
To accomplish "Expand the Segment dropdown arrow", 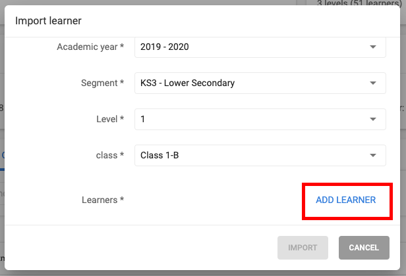I will 372,83.
